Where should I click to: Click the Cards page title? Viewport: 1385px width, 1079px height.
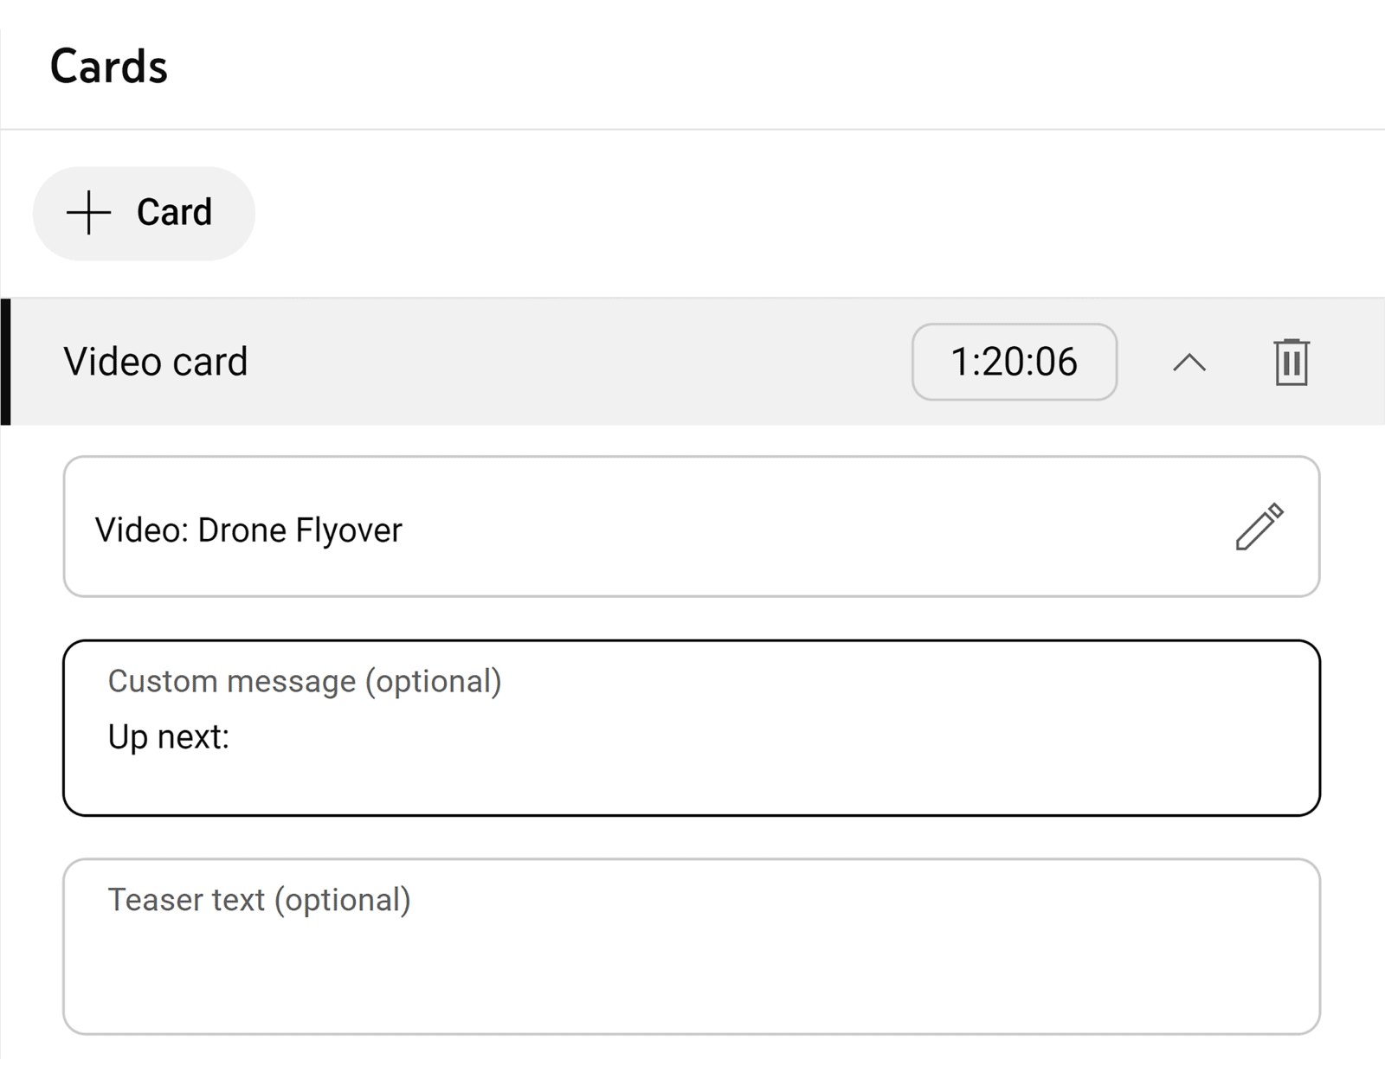point(109,65)
